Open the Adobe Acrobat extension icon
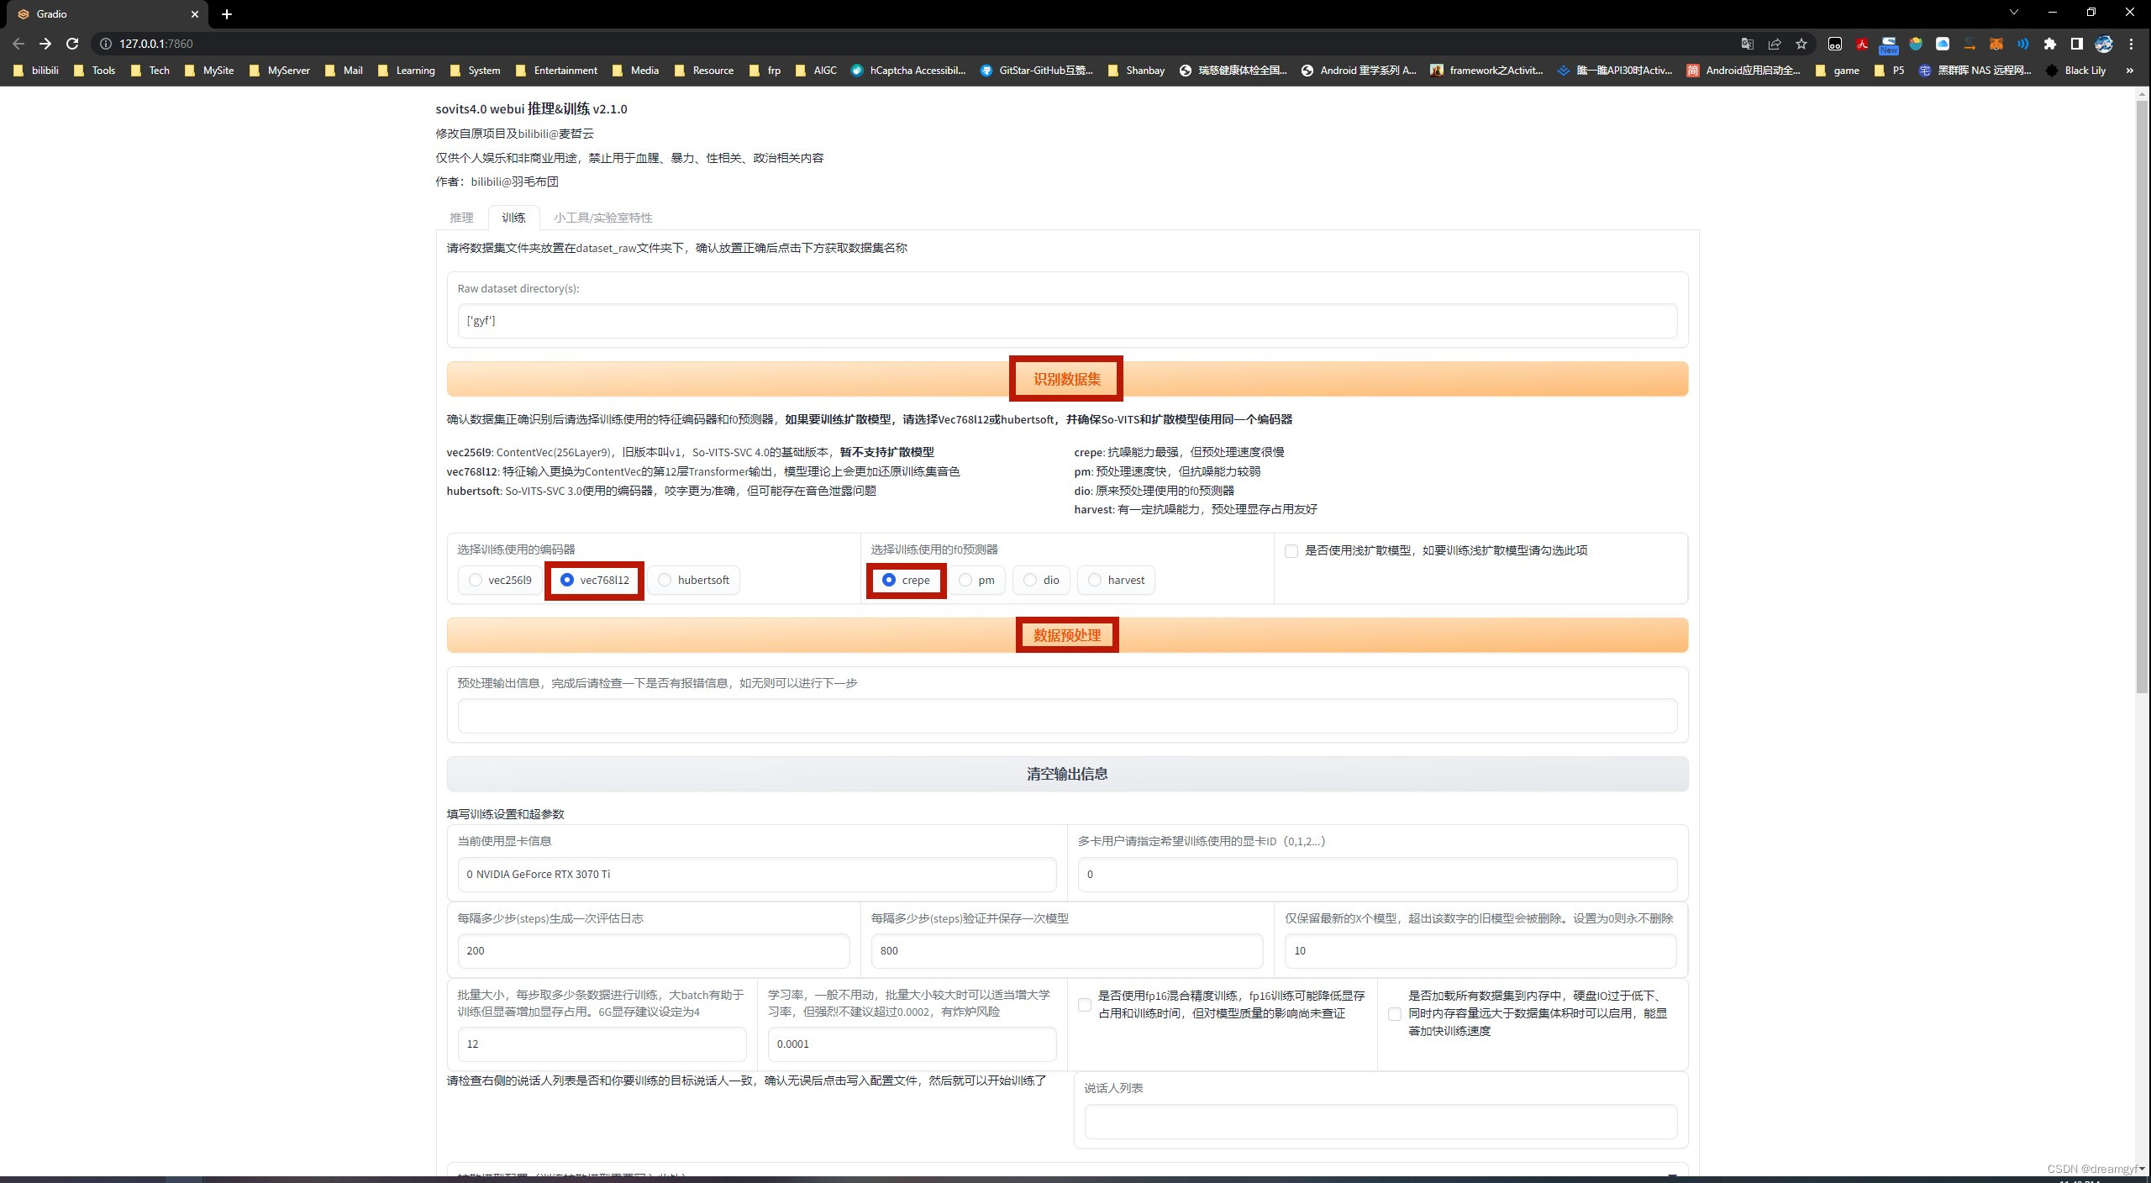Screen dimensions: 2151x1183 (1862, 44)
